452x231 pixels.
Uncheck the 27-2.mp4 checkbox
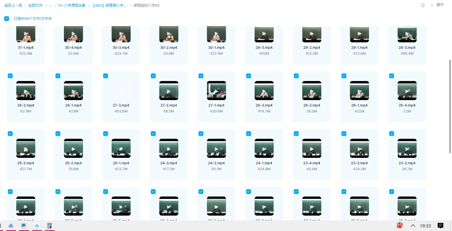(x=153, y=76)
